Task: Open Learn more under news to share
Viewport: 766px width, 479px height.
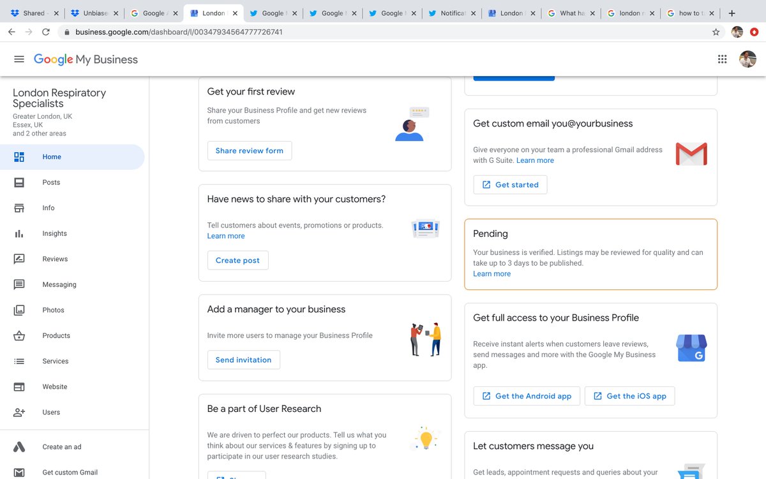Action: click(226, 236)
